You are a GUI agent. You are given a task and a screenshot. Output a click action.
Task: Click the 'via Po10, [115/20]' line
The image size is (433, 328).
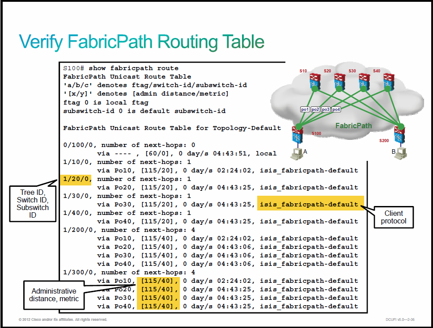click(x=228, y=171)
